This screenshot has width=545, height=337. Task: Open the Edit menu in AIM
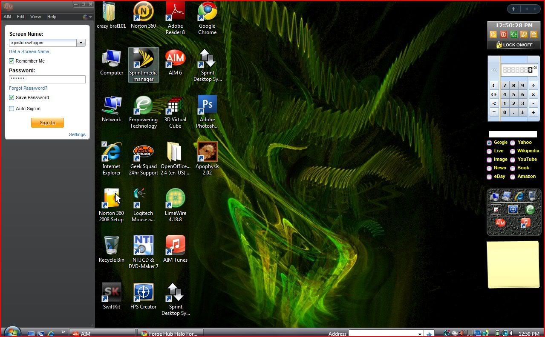(x=20, y=17)
